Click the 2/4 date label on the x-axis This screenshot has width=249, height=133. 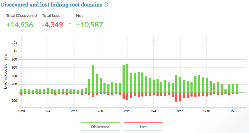pyautogui.click(x=48, y=111)
